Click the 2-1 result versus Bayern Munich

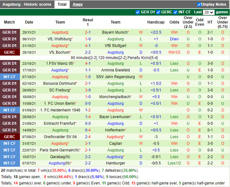pos(88,32)
